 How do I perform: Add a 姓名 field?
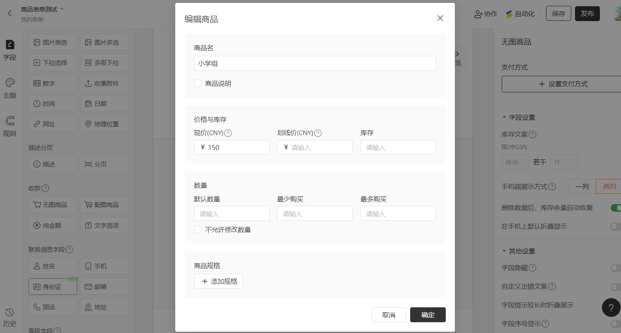coord(53,266)
